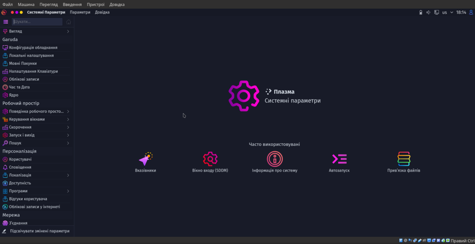The width and height of the screenshot is (475, 244).
Task: Toggle Підсвічувати змінені параметри
Action: 37,231
